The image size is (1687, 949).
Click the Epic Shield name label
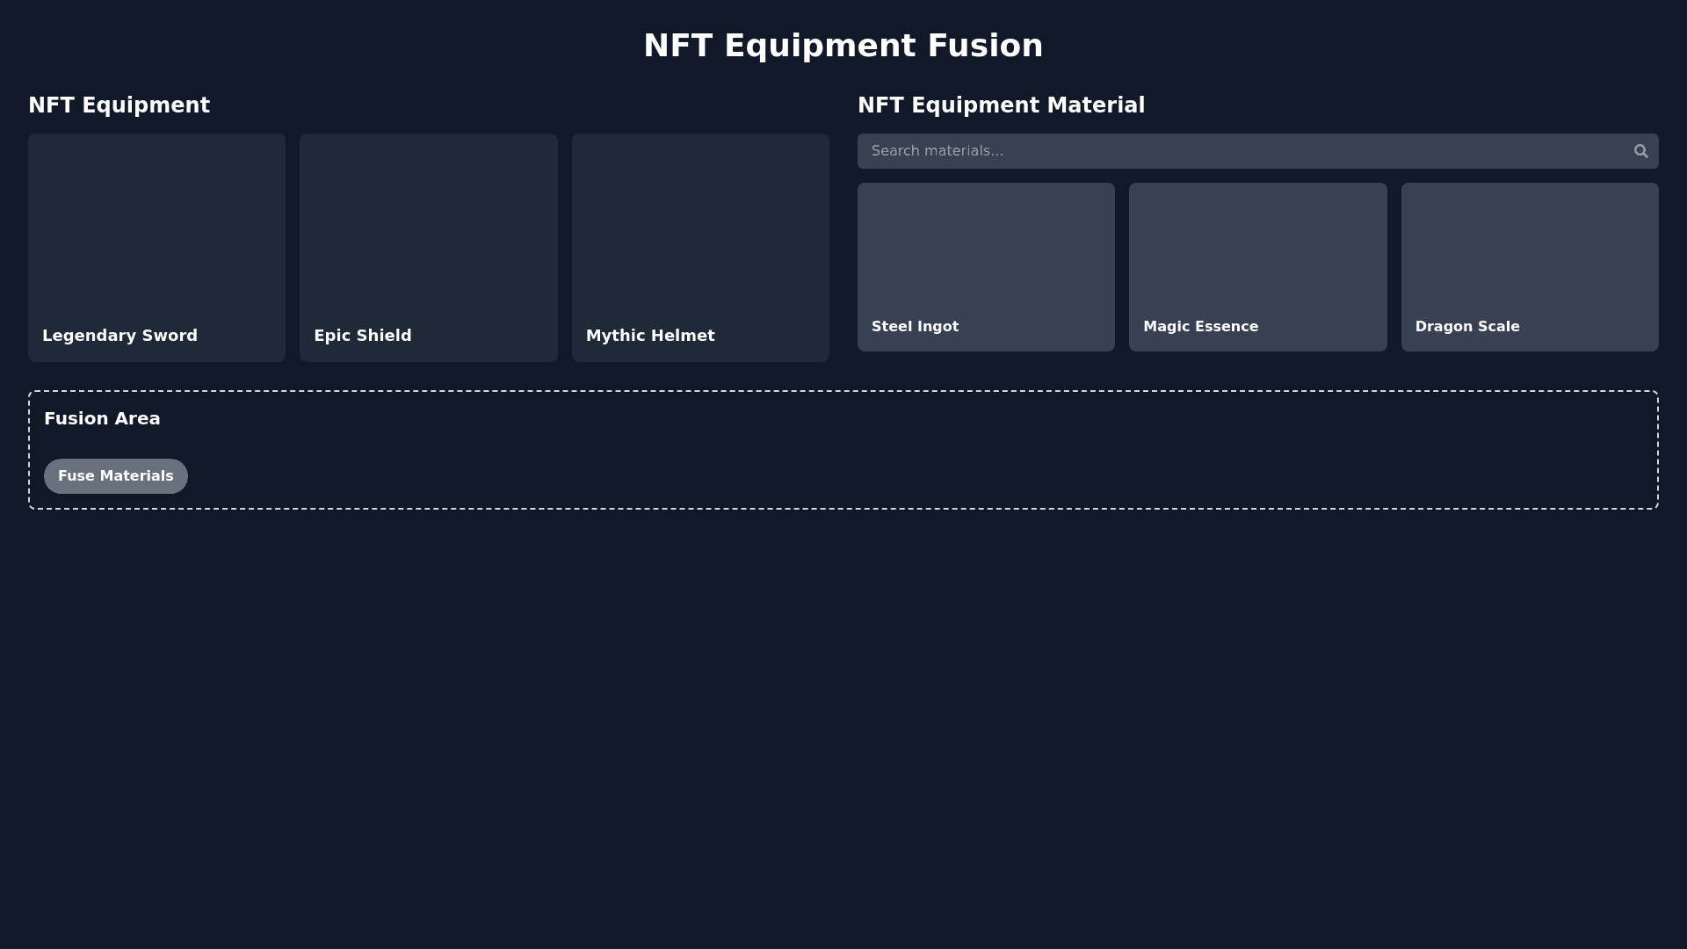(x=363, y=336)
